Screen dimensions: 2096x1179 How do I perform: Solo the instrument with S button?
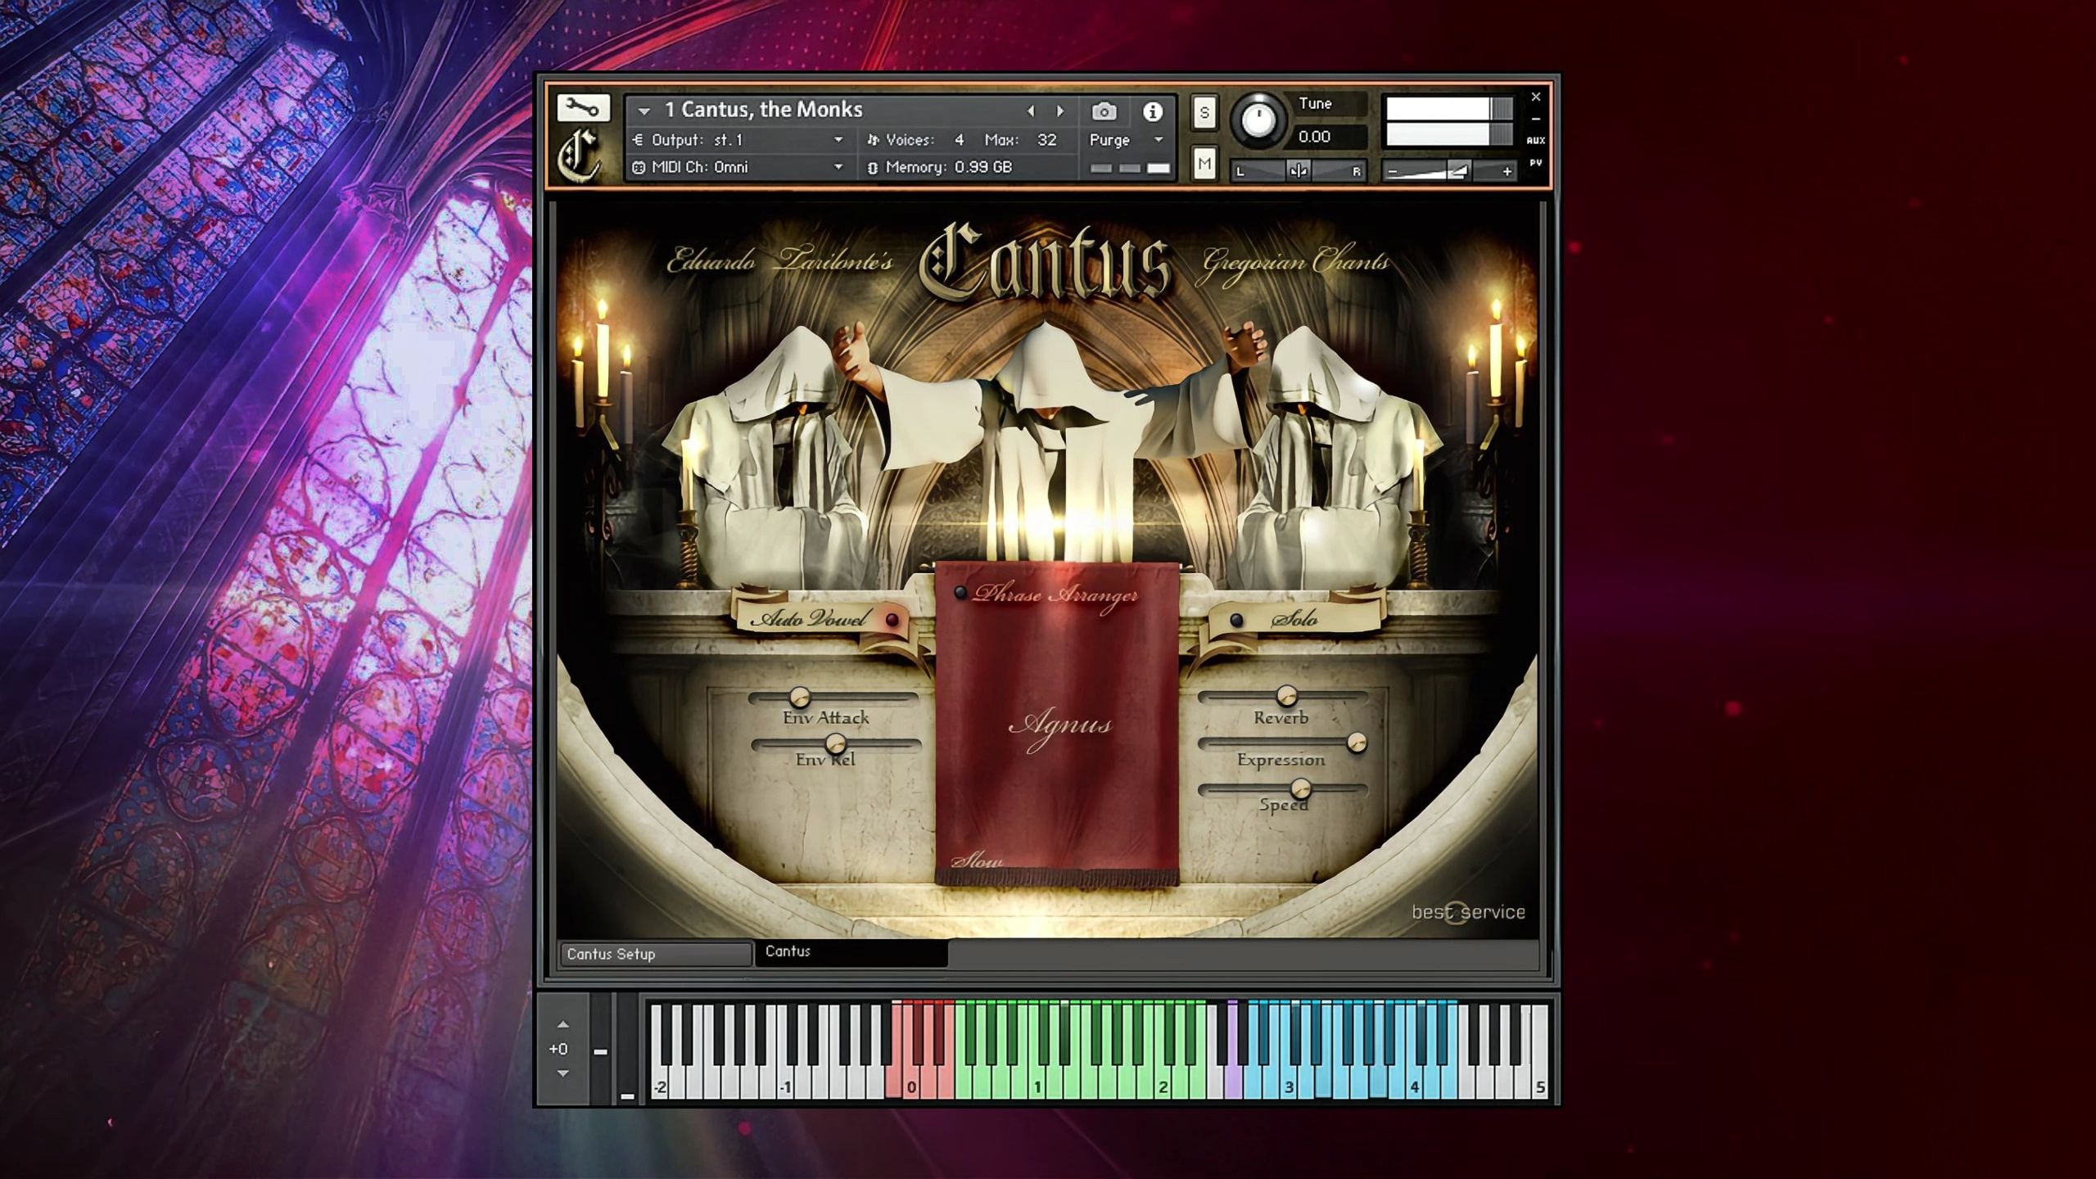click(x=1204, y=112)
